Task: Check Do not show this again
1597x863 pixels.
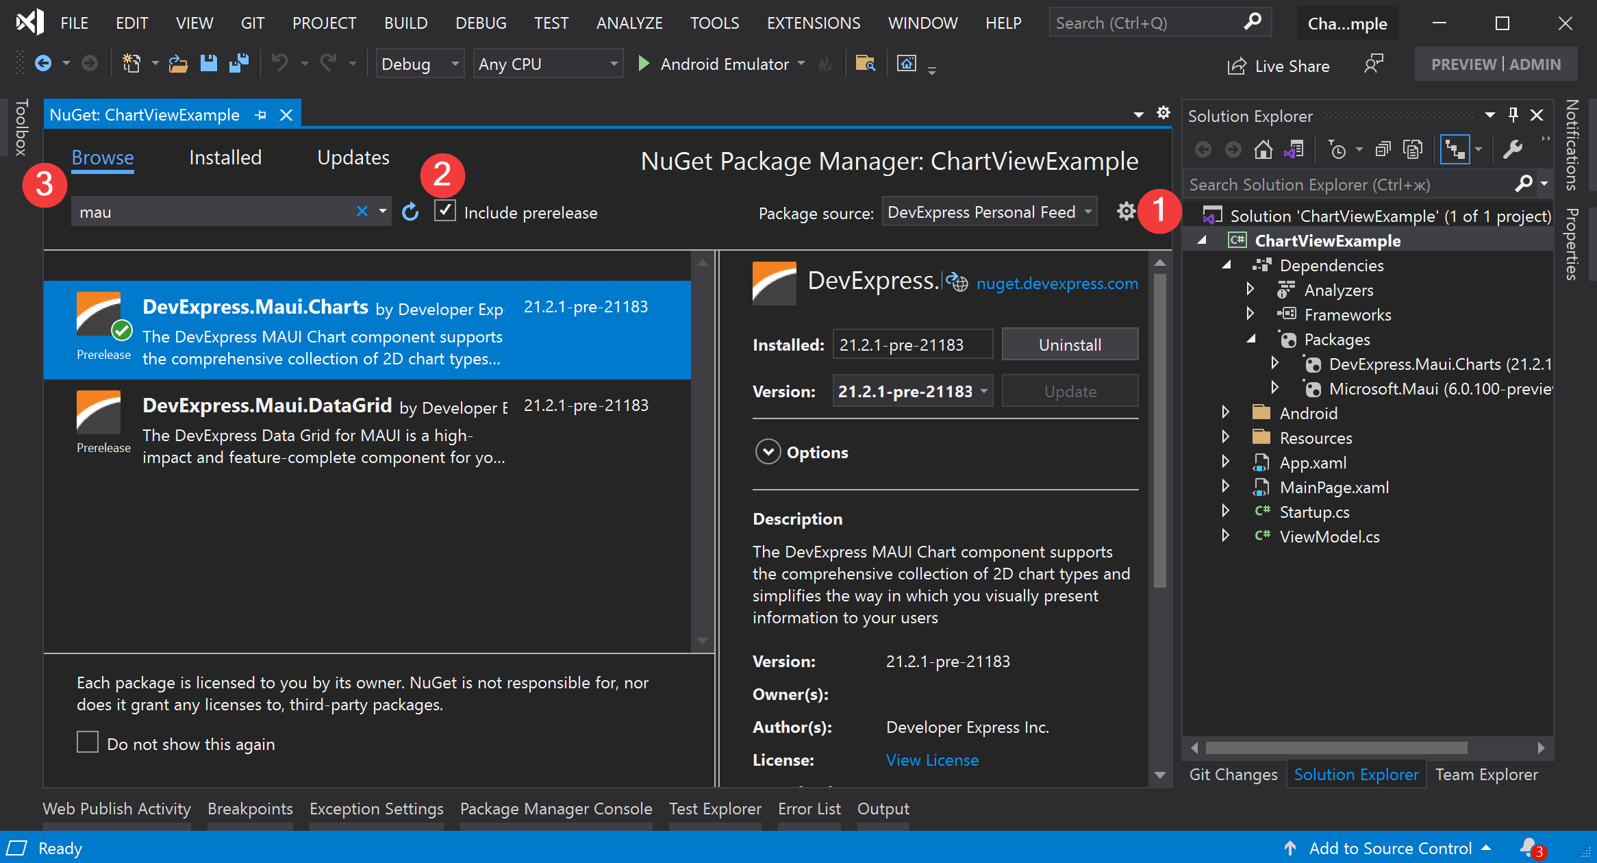Action: click(88, 742)
